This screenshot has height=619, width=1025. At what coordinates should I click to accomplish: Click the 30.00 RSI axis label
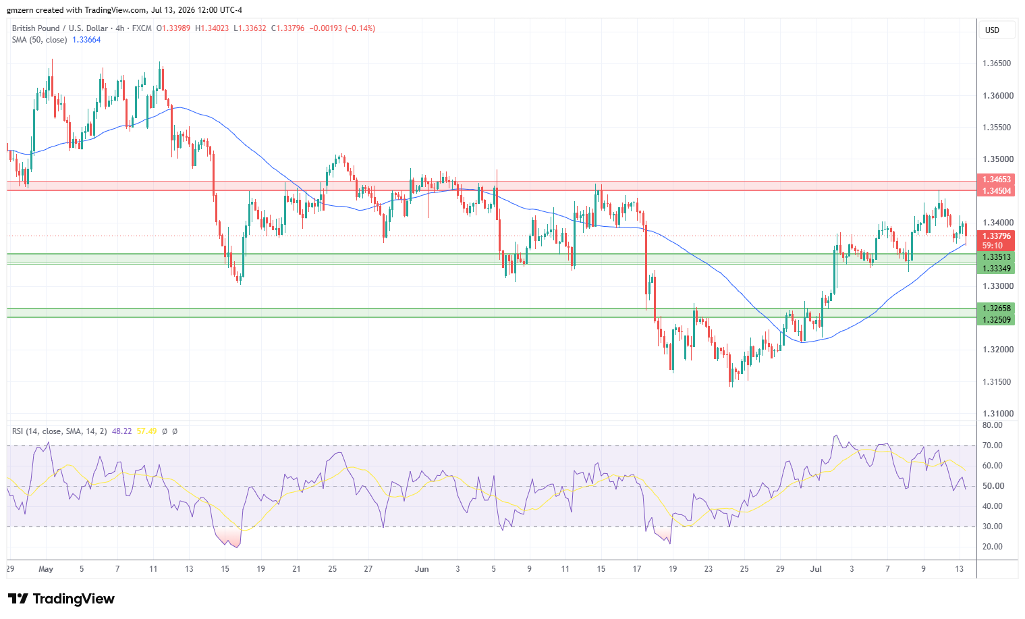coord(993,527)
